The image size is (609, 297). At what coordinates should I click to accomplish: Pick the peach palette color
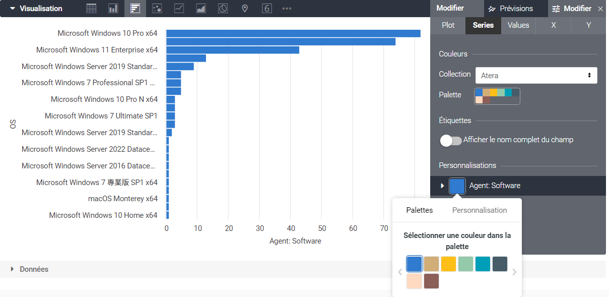[x=414, y=281]
